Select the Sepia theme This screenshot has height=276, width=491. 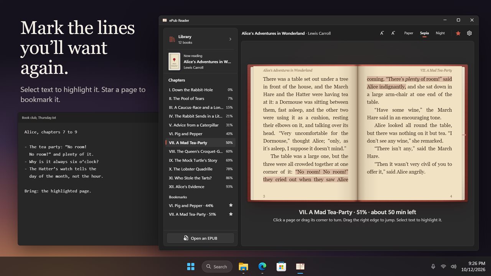tap(424, 33)
